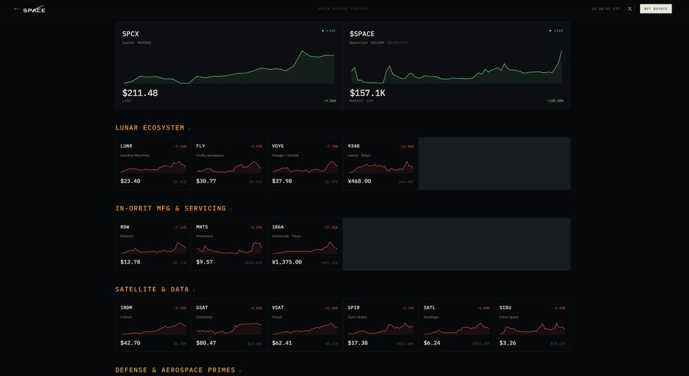This screenshot has width=689, height=376.
Task: Click the BUY $SPACE button
Action: pyautogui.click(x=656, y=9)
